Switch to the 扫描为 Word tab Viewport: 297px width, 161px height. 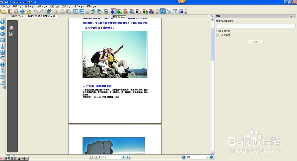pyautogui.click(x=17, y=16)
